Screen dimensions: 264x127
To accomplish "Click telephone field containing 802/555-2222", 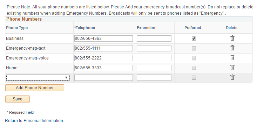I will [x=103, y=58].
